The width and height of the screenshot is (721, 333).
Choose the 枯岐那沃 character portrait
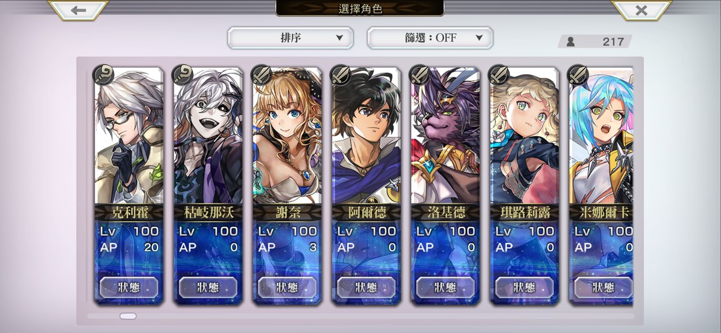pos(208,135)
